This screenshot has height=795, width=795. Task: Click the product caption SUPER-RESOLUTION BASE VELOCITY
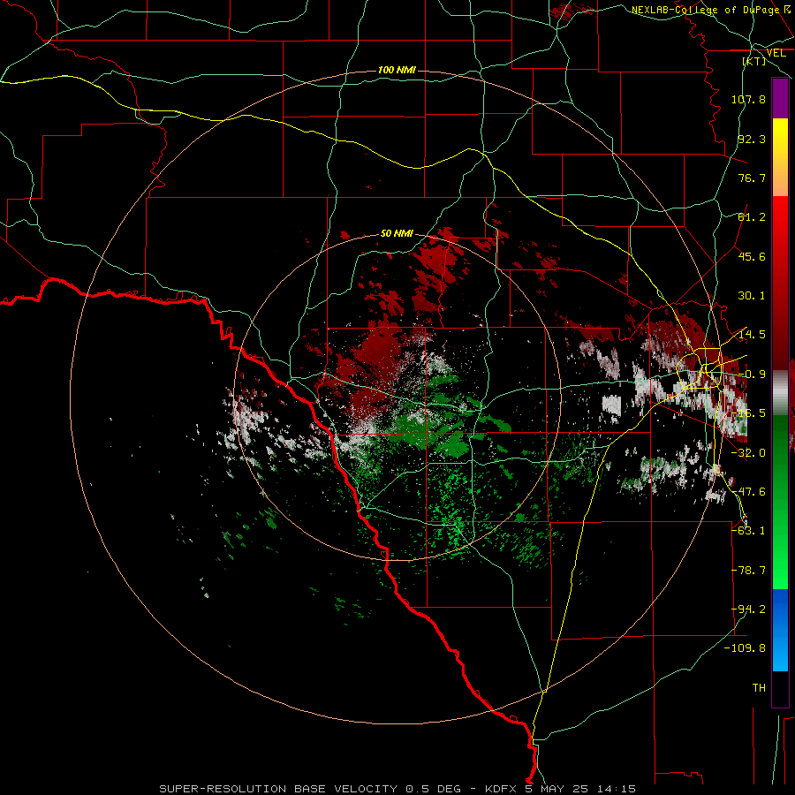tap(278, 789)
